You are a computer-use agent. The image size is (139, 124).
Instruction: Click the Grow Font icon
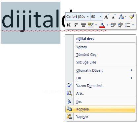[x=107, y=17]
